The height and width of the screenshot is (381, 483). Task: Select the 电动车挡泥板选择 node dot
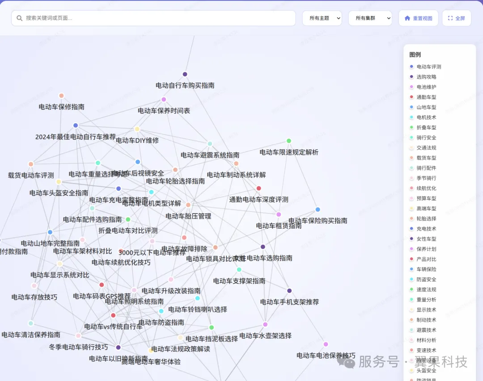211,327
